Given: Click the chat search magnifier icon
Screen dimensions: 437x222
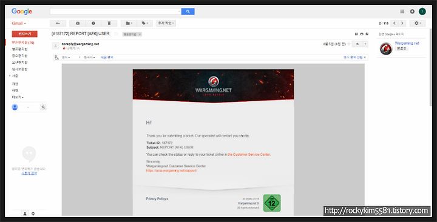Looking at the screenshot, I should coord(43,107).
